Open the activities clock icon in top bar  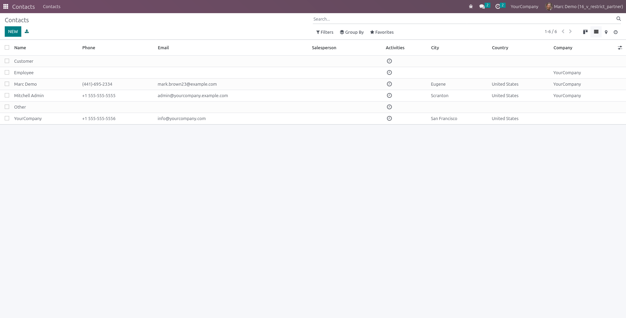(x=498, y=6)
